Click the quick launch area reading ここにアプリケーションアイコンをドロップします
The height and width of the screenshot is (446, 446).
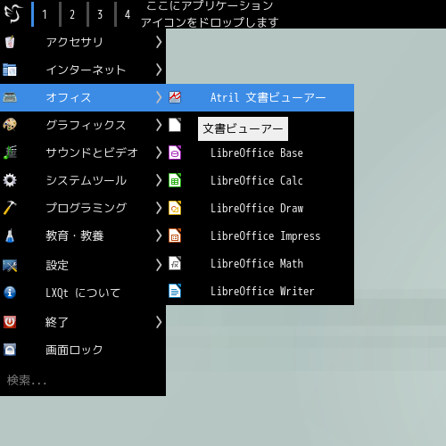point(210,13)
